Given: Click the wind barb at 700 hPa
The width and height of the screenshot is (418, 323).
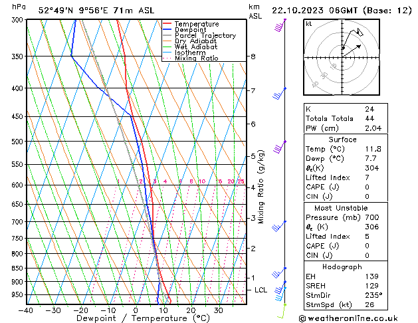Looking at the screenshot, I should coord(280,227).
